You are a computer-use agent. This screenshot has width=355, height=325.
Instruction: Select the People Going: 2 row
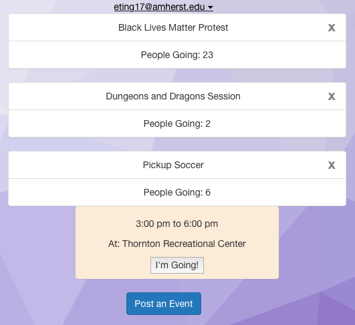click(x=177, y=123)
